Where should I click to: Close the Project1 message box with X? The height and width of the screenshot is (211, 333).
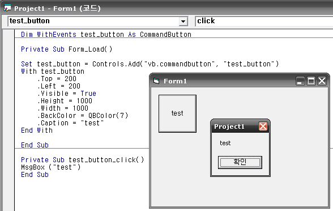(x=263, y=126)
